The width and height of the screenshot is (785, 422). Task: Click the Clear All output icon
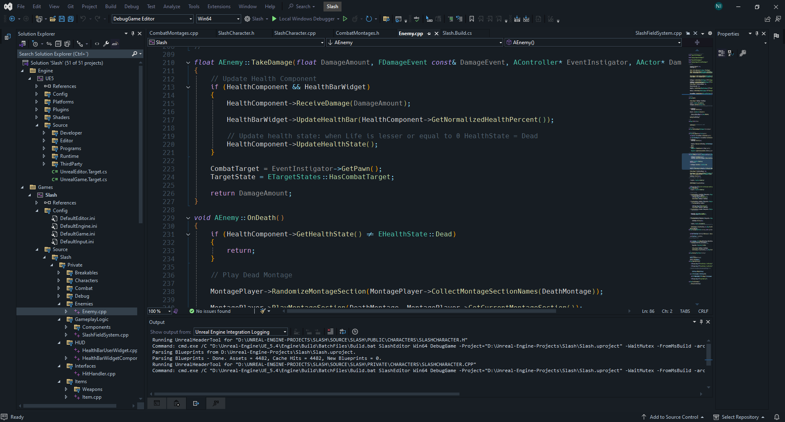330,332
